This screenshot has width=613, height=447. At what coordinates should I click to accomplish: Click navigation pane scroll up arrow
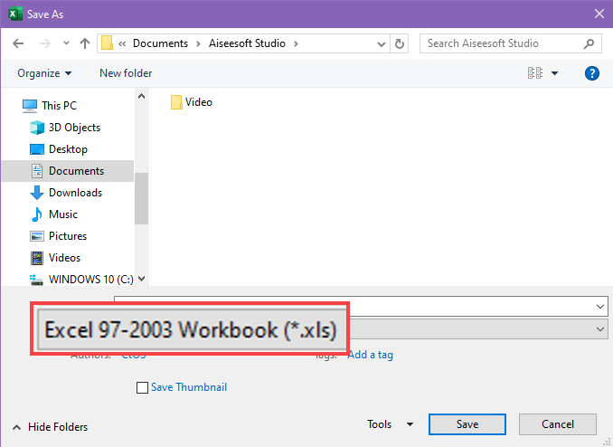point(142,96)
